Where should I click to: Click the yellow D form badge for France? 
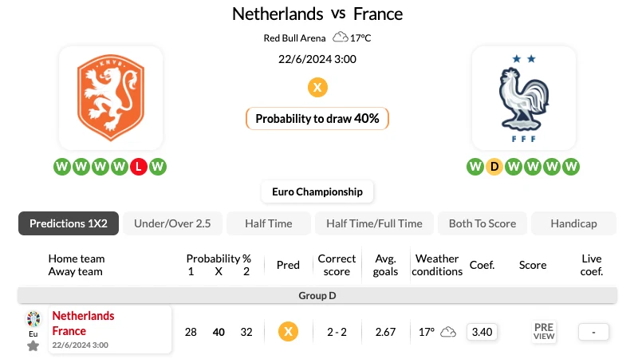point(494,167)
